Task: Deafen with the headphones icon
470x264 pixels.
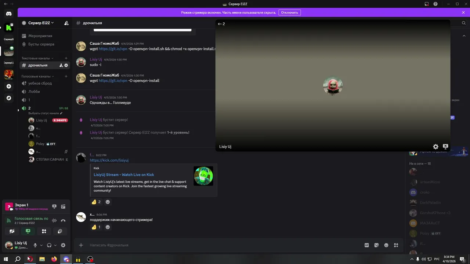Action: (49, 245)
